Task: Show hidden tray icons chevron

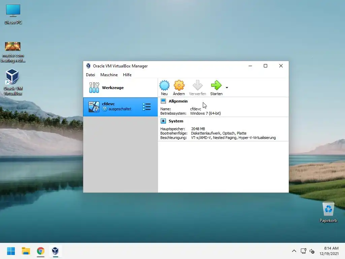Action: click(x=294, y=251)
